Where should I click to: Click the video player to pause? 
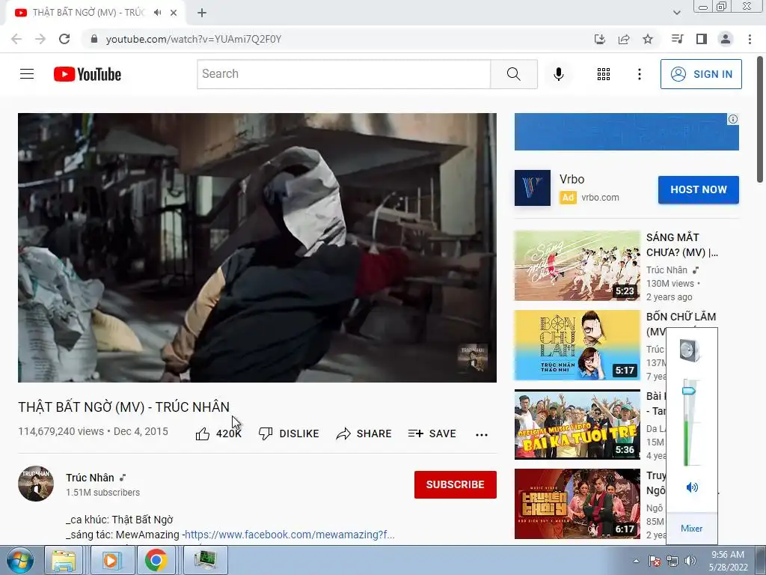257,247
